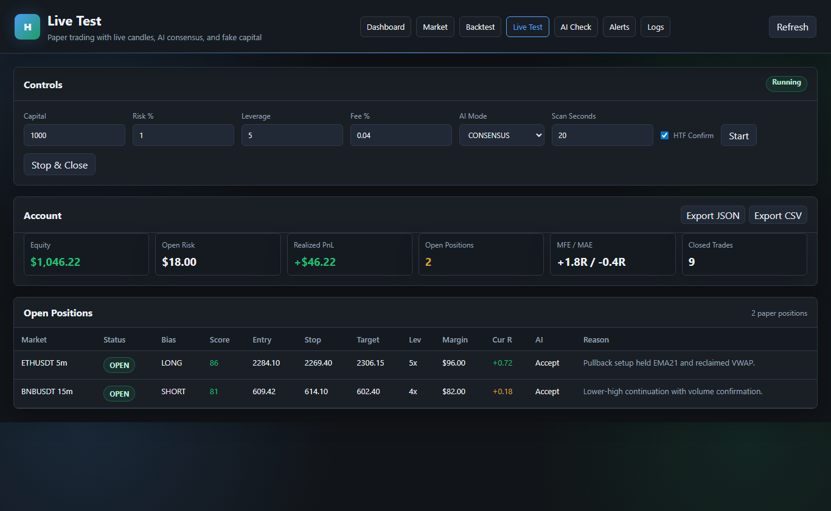Click the 5x leverage cell
This screenshot has height=511, width=831.
coord(413,363)
